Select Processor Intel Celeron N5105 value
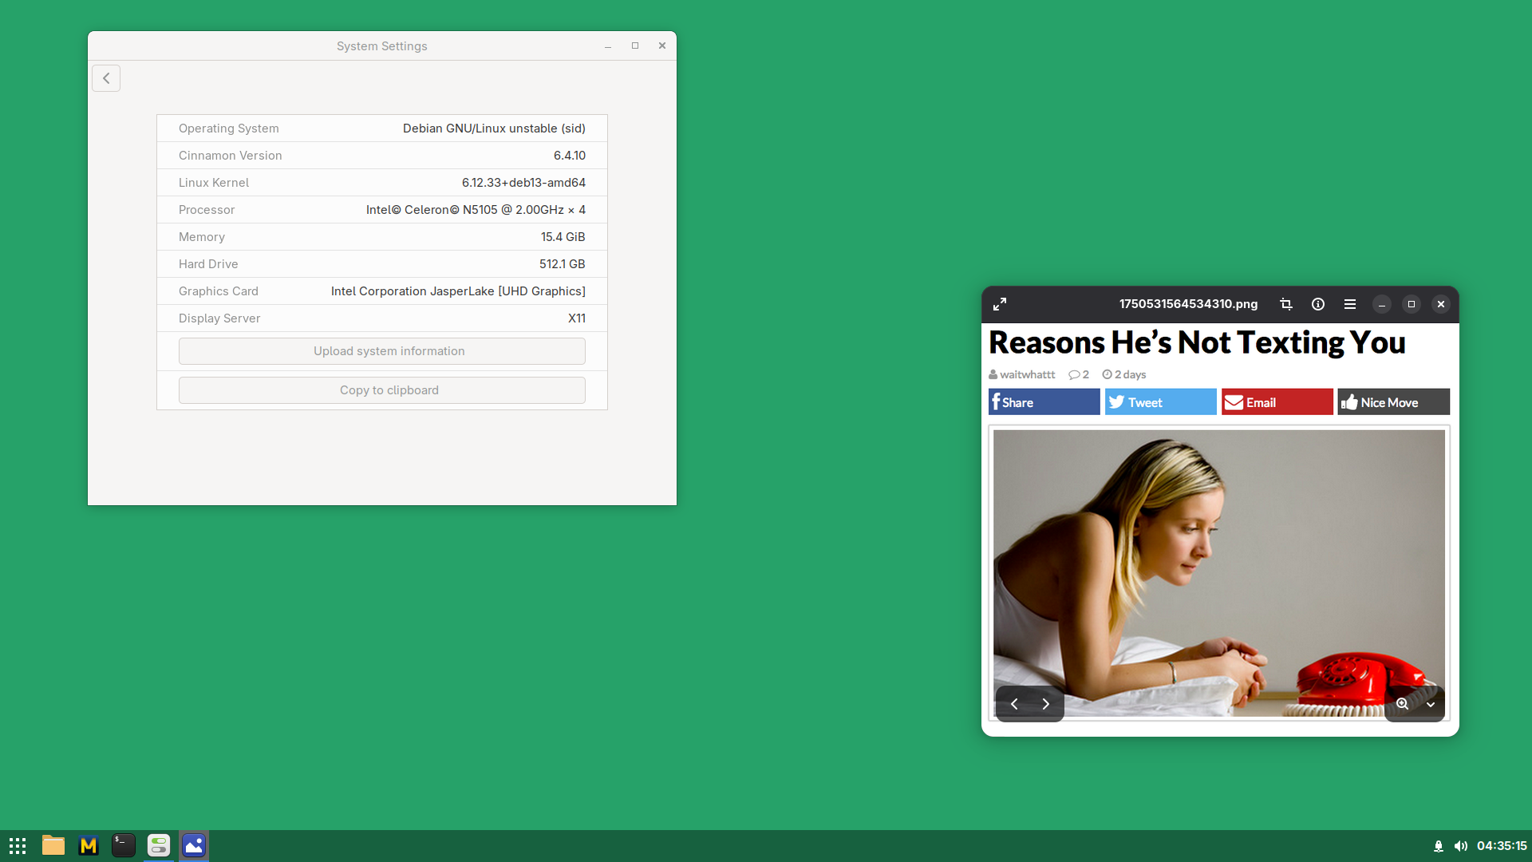Viewport: 1532px width, 862px height. click(x=476, y=210)
